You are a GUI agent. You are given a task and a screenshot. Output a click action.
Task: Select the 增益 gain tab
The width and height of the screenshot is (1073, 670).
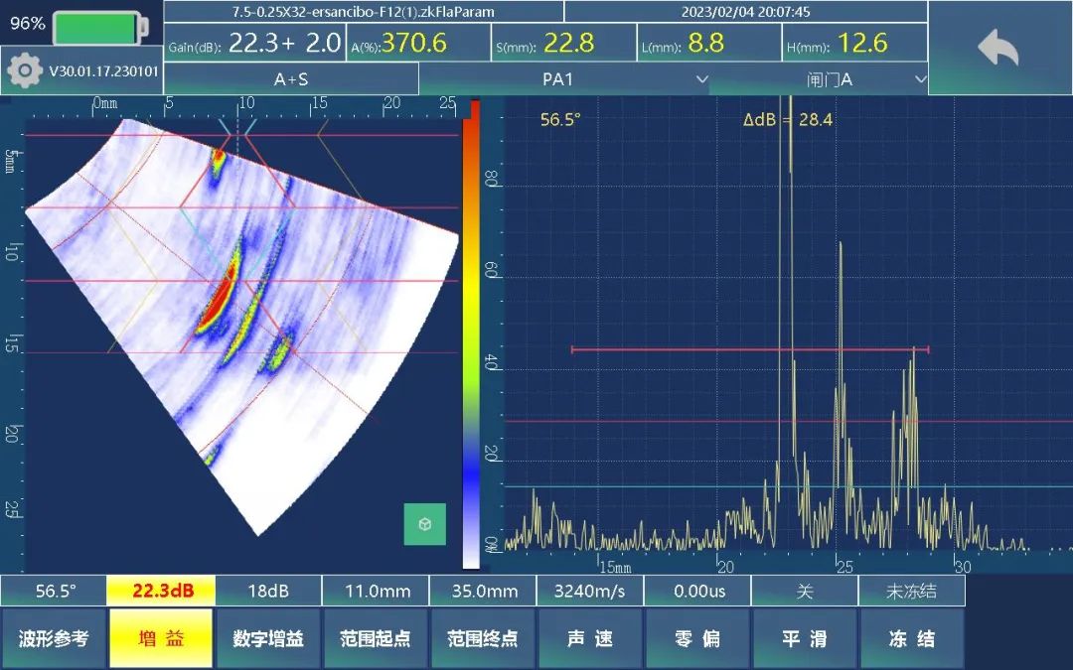pos(160,638)
